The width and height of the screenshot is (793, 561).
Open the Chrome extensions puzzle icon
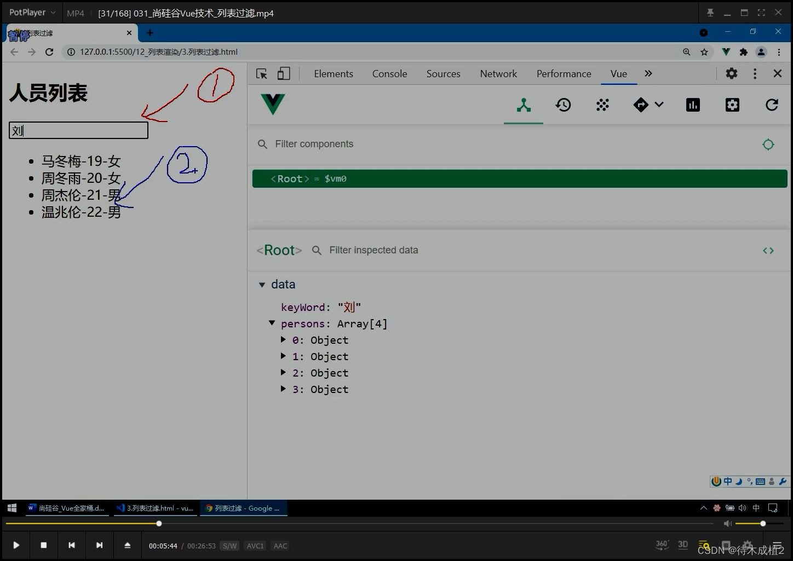point(743,52)
